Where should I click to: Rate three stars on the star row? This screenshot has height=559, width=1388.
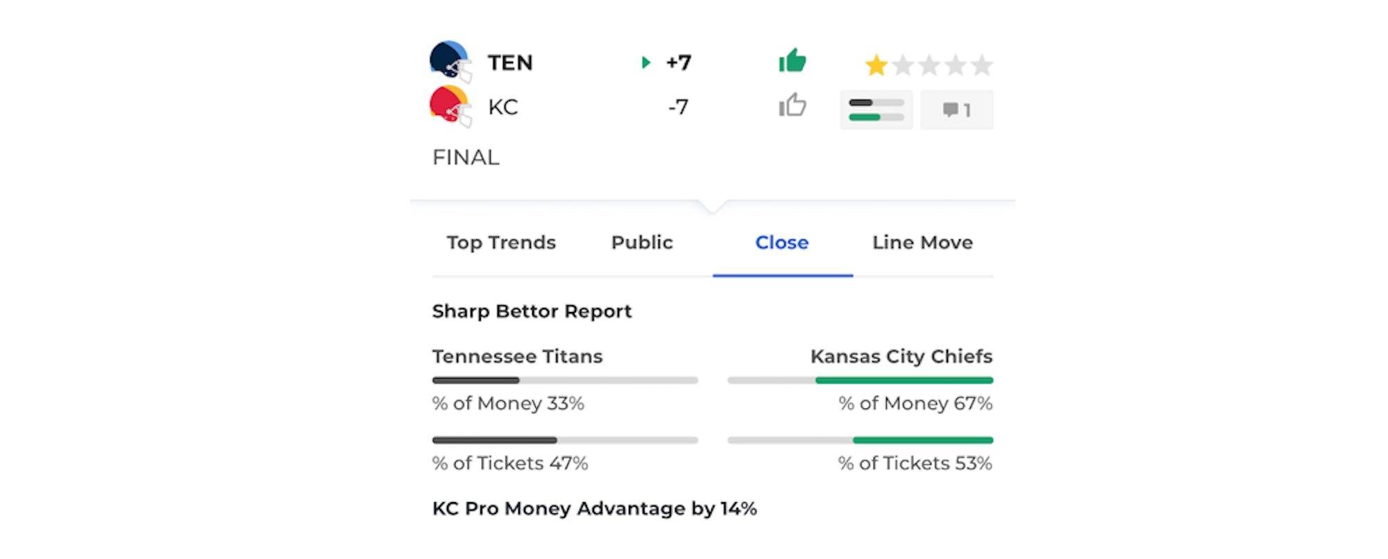click(929, 66)
